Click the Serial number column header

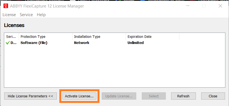[x=11, y=37]
